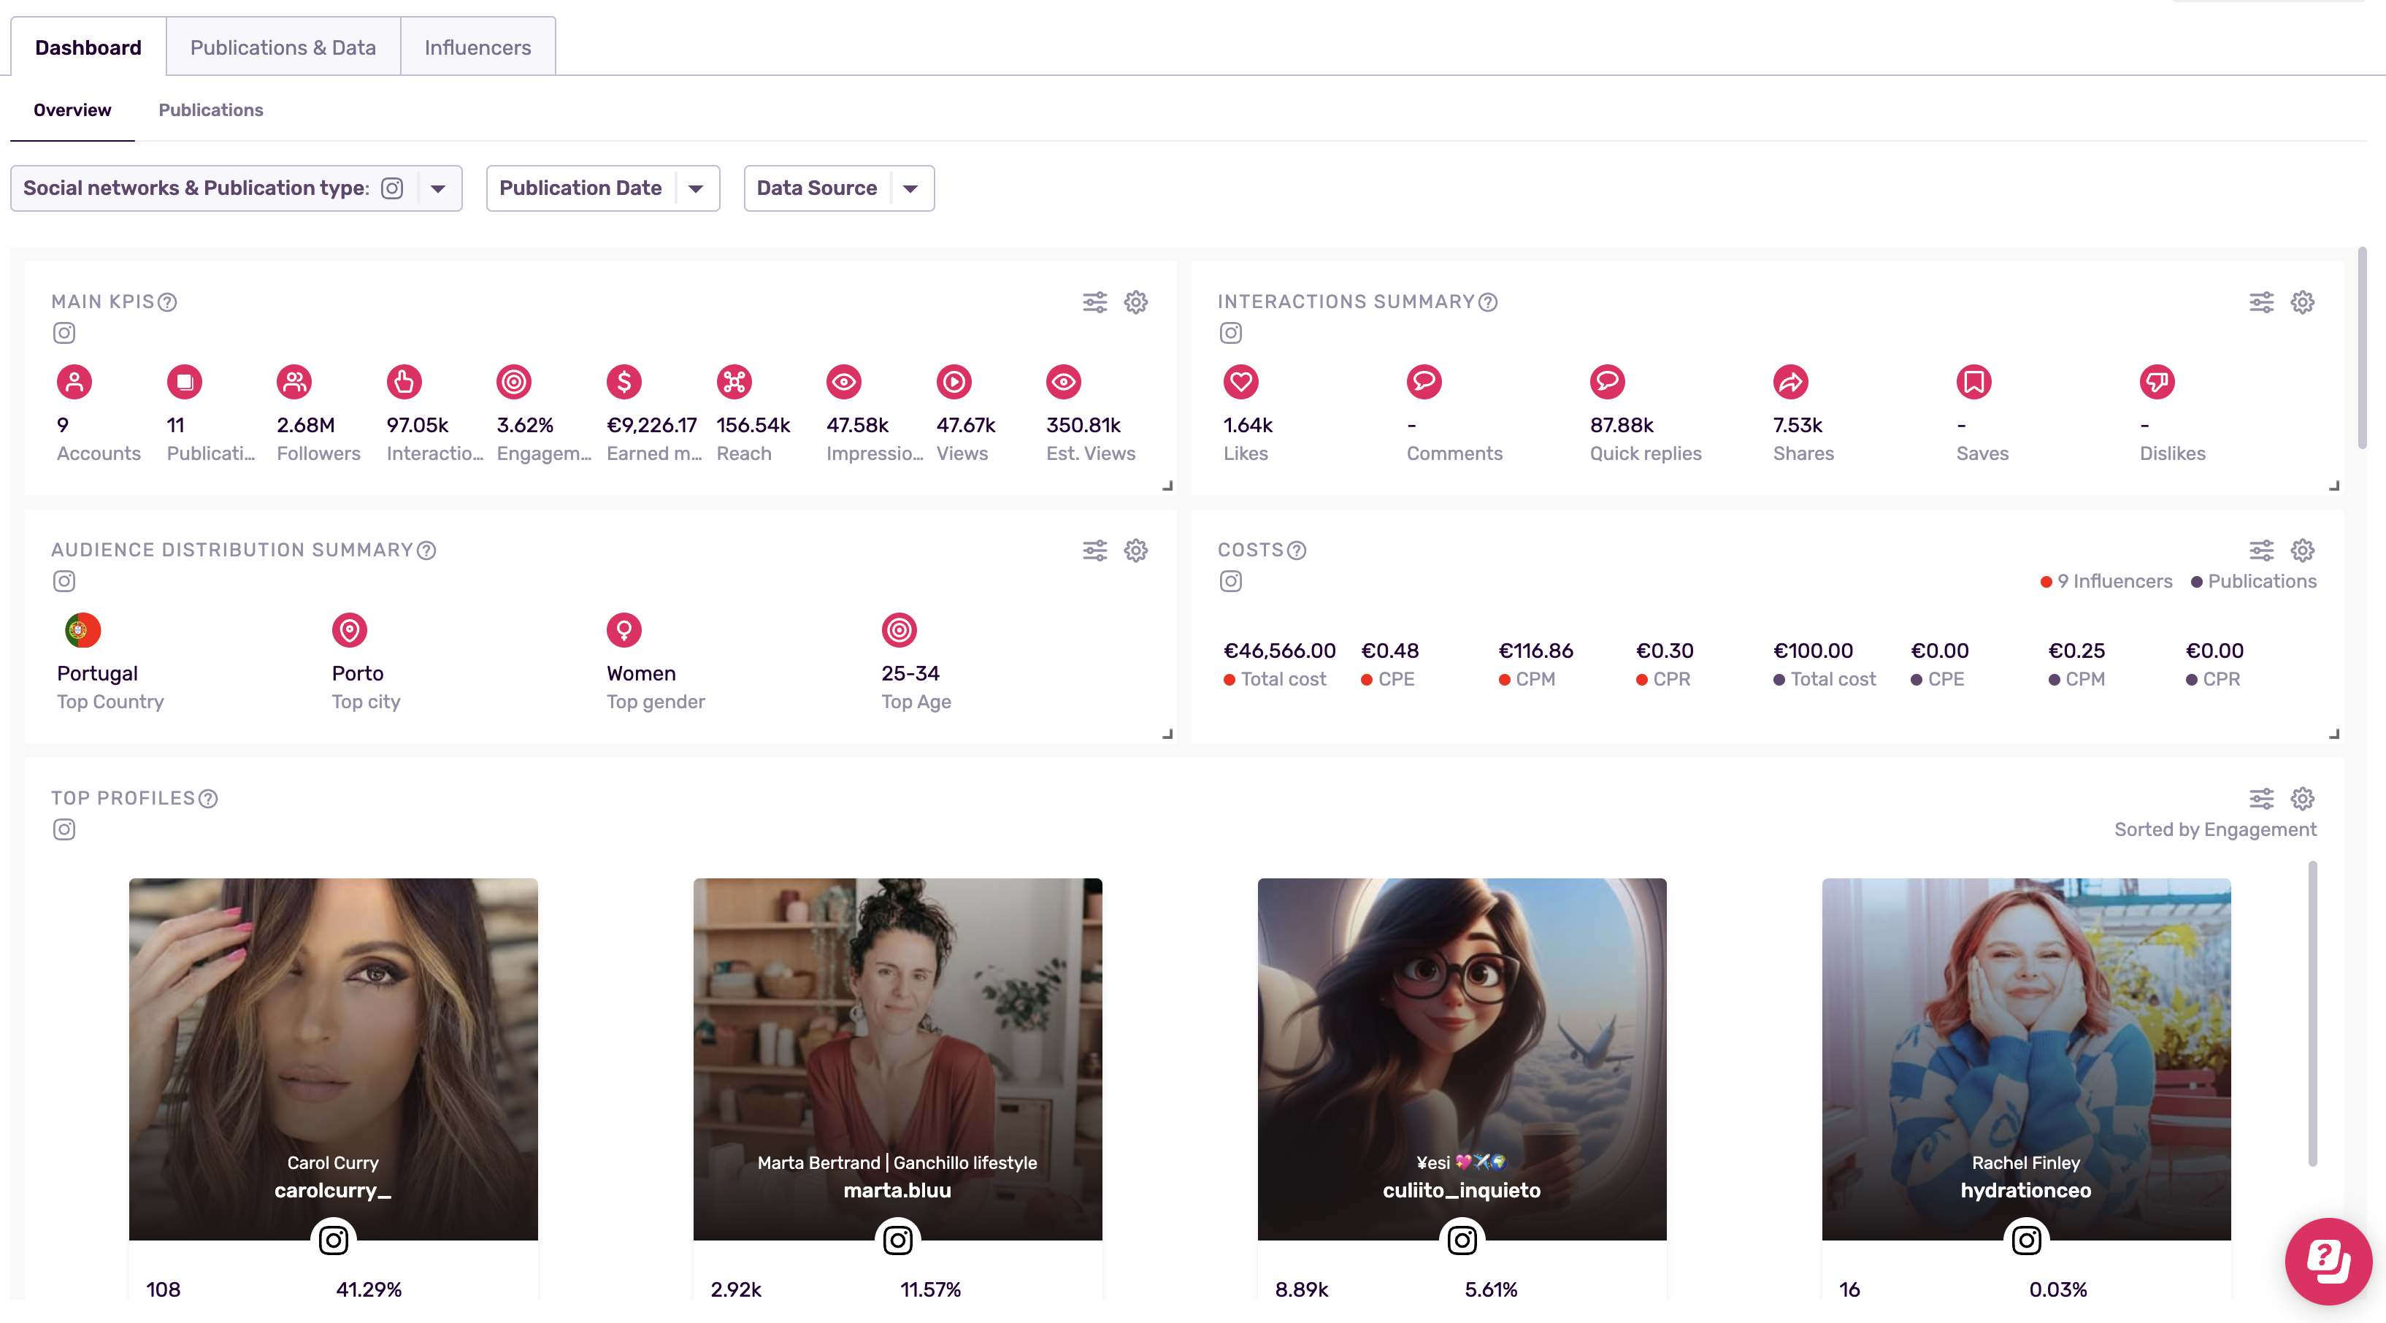
Task: Open Costs panel filter sliders icon
Action: (2261, 551)
